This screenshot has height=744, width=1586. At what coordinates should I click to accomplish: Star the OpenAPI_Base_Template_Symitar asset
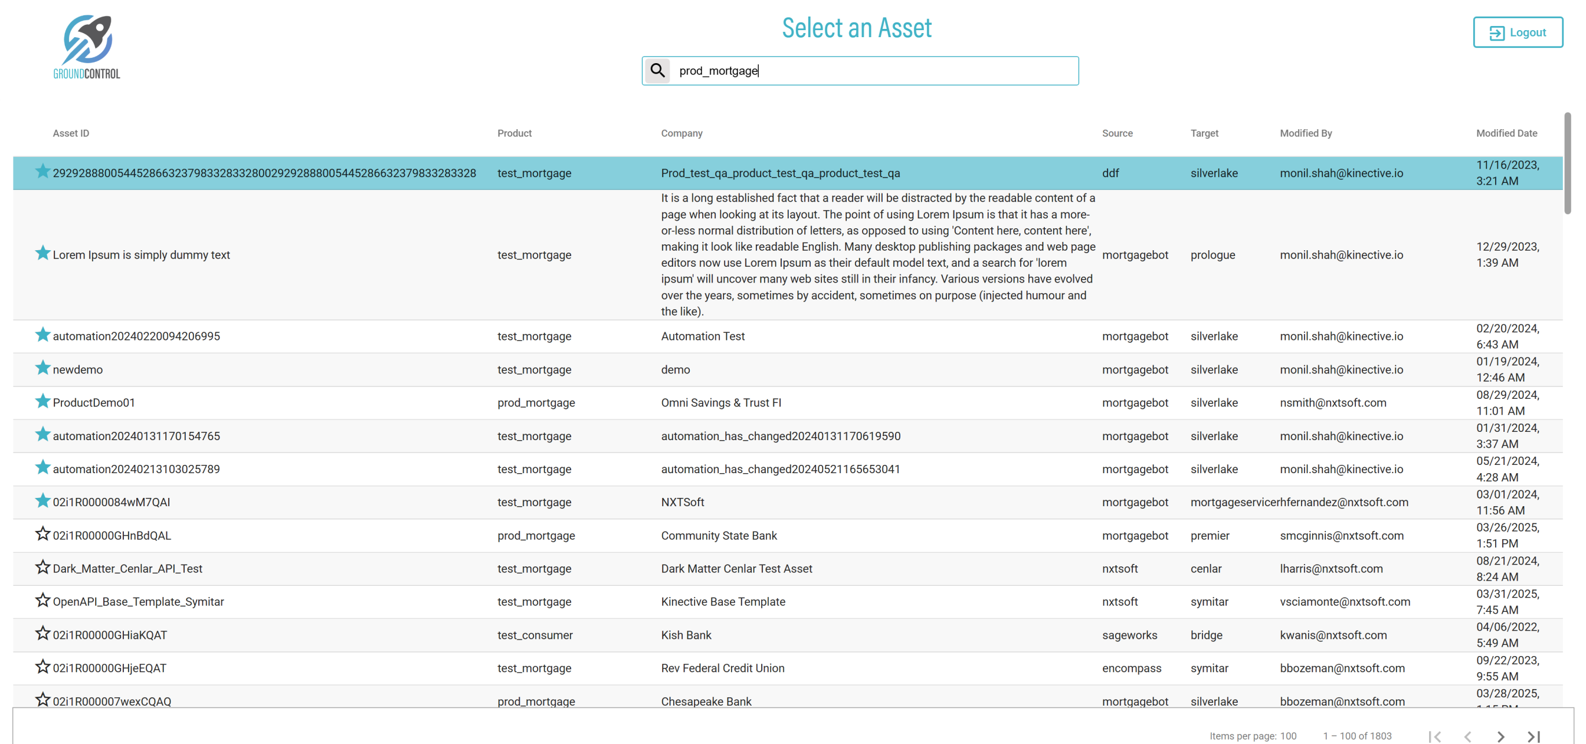[x=42, y=601]
